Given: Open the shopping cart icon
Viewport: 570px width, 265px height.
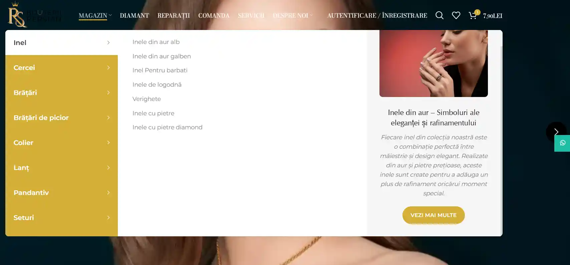Looking at the screenshot, I should 473,15.
